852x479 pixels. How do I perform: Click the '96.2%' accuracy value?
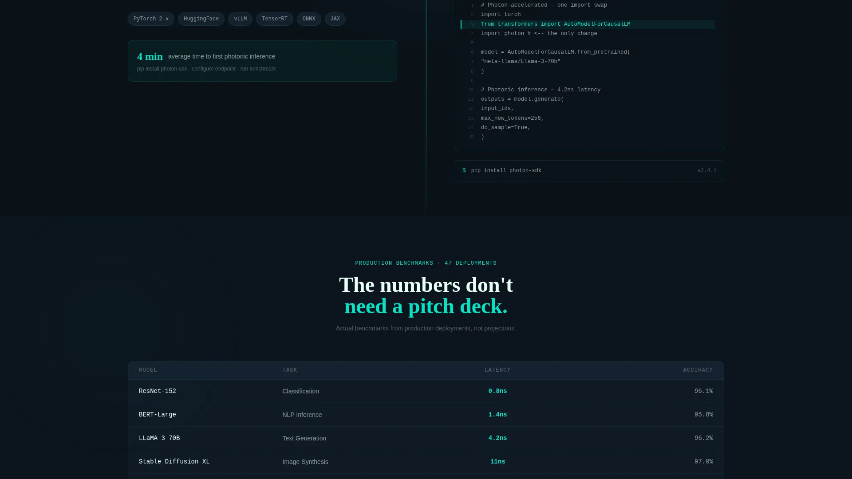pos(704,438)
